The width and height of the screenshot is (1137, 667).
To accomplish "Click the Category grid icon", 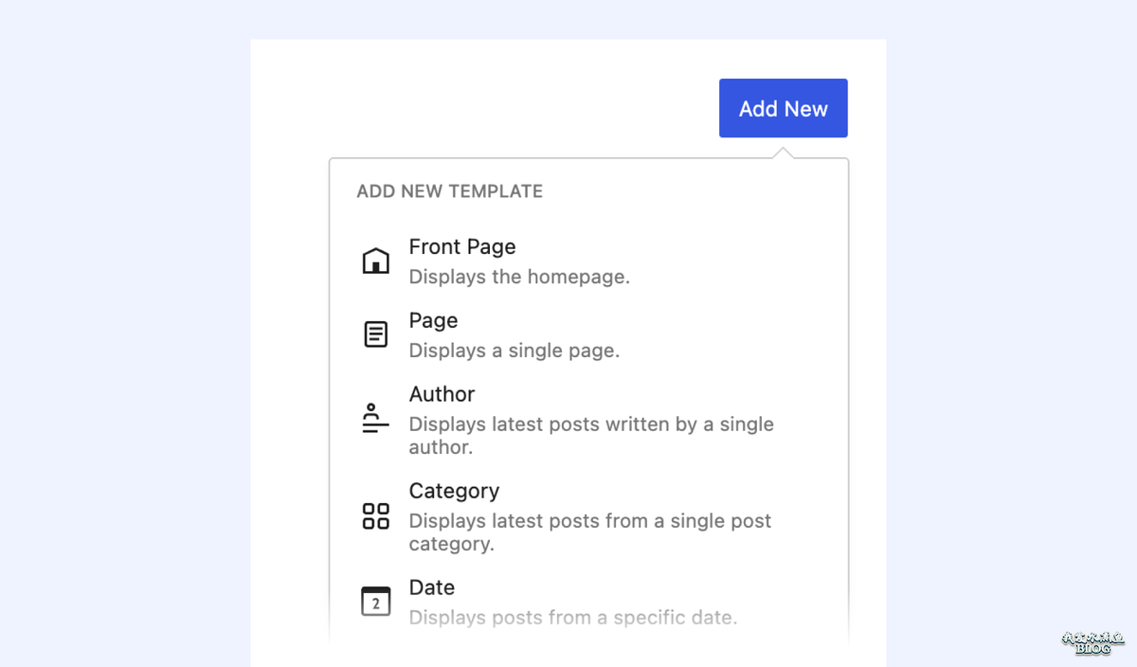I will [x=376, y=514].
